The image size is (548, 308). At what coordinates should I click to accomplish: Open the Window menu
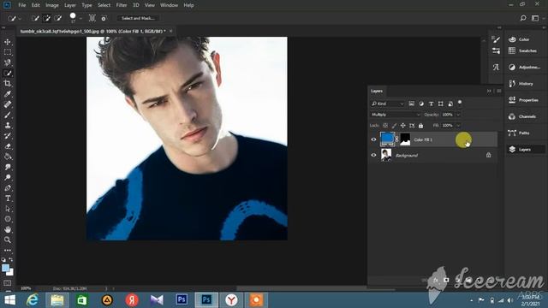pos(170,5)
